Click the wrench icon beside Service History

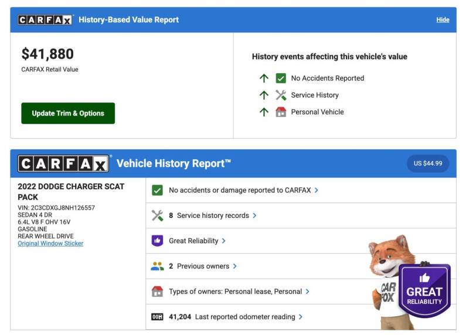pos(281,95)
